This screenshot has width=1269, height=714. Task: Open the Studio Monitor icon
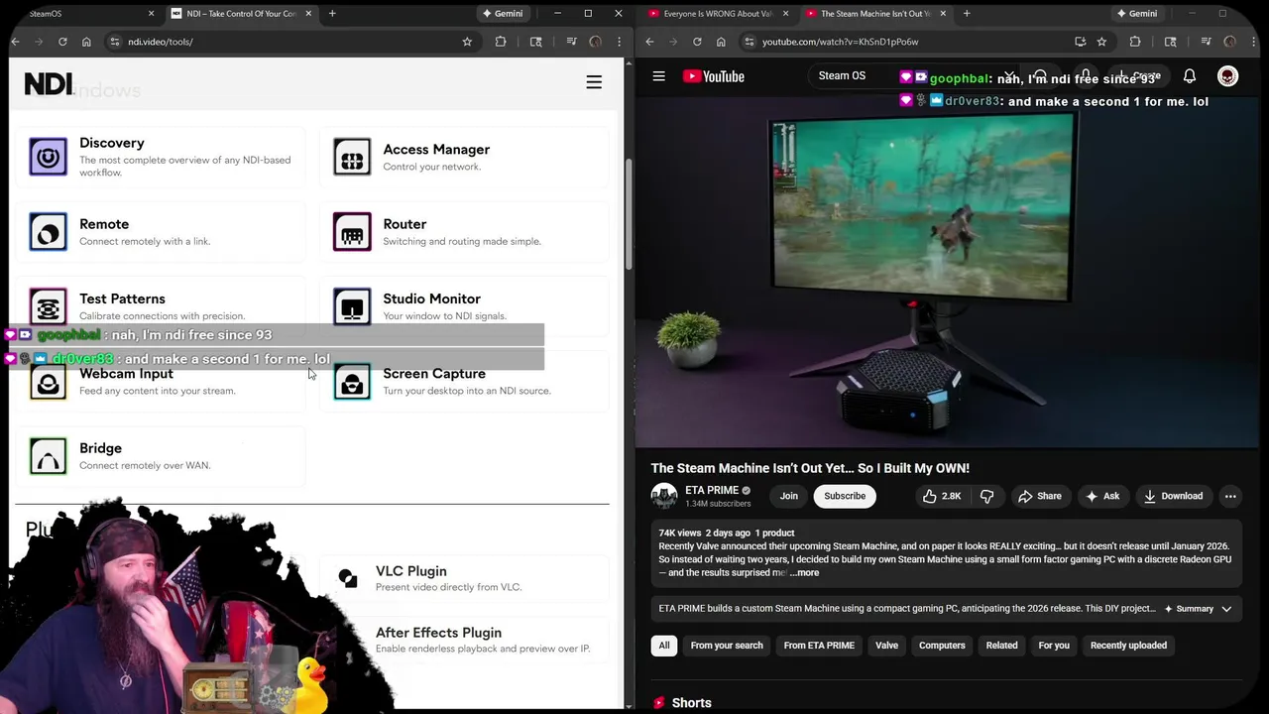pos(352,305)
